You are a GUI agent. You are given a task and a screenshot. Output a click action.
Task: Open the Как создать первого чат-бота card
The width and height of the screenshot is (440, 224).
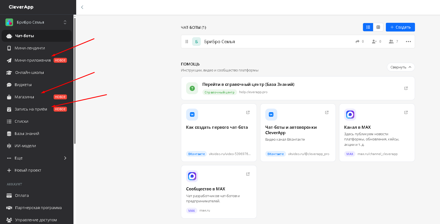219,132
